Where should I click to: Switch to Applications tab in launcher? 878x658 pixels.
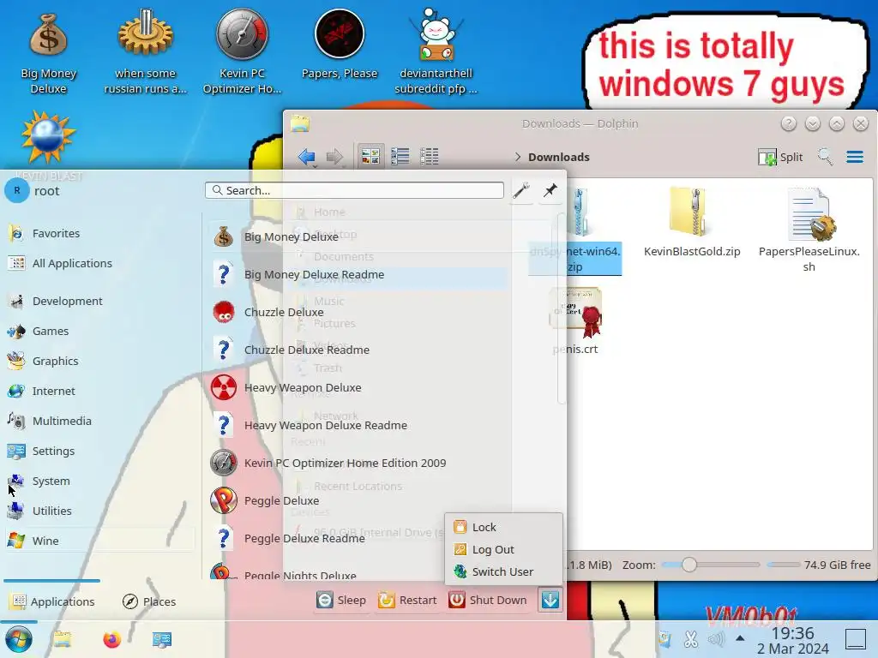pyautogui.click(x=52, y=601)
